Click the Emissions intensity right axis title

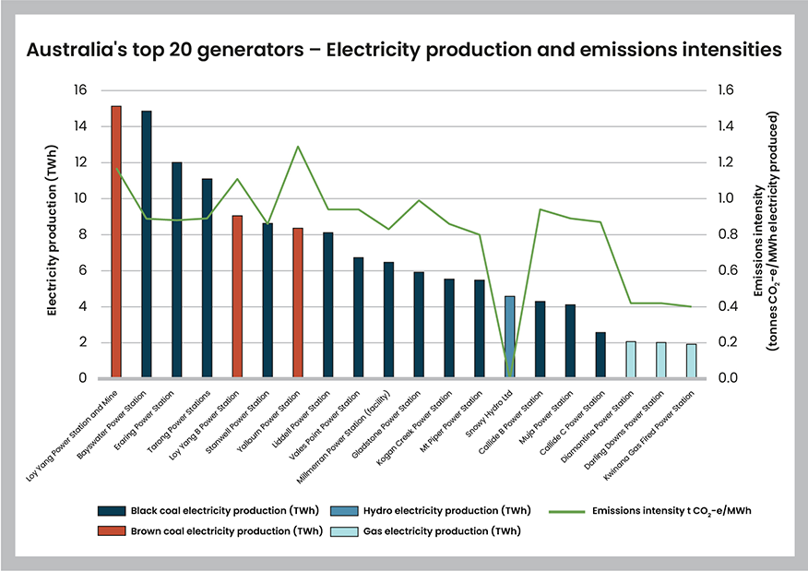click(x=763, y=233)
